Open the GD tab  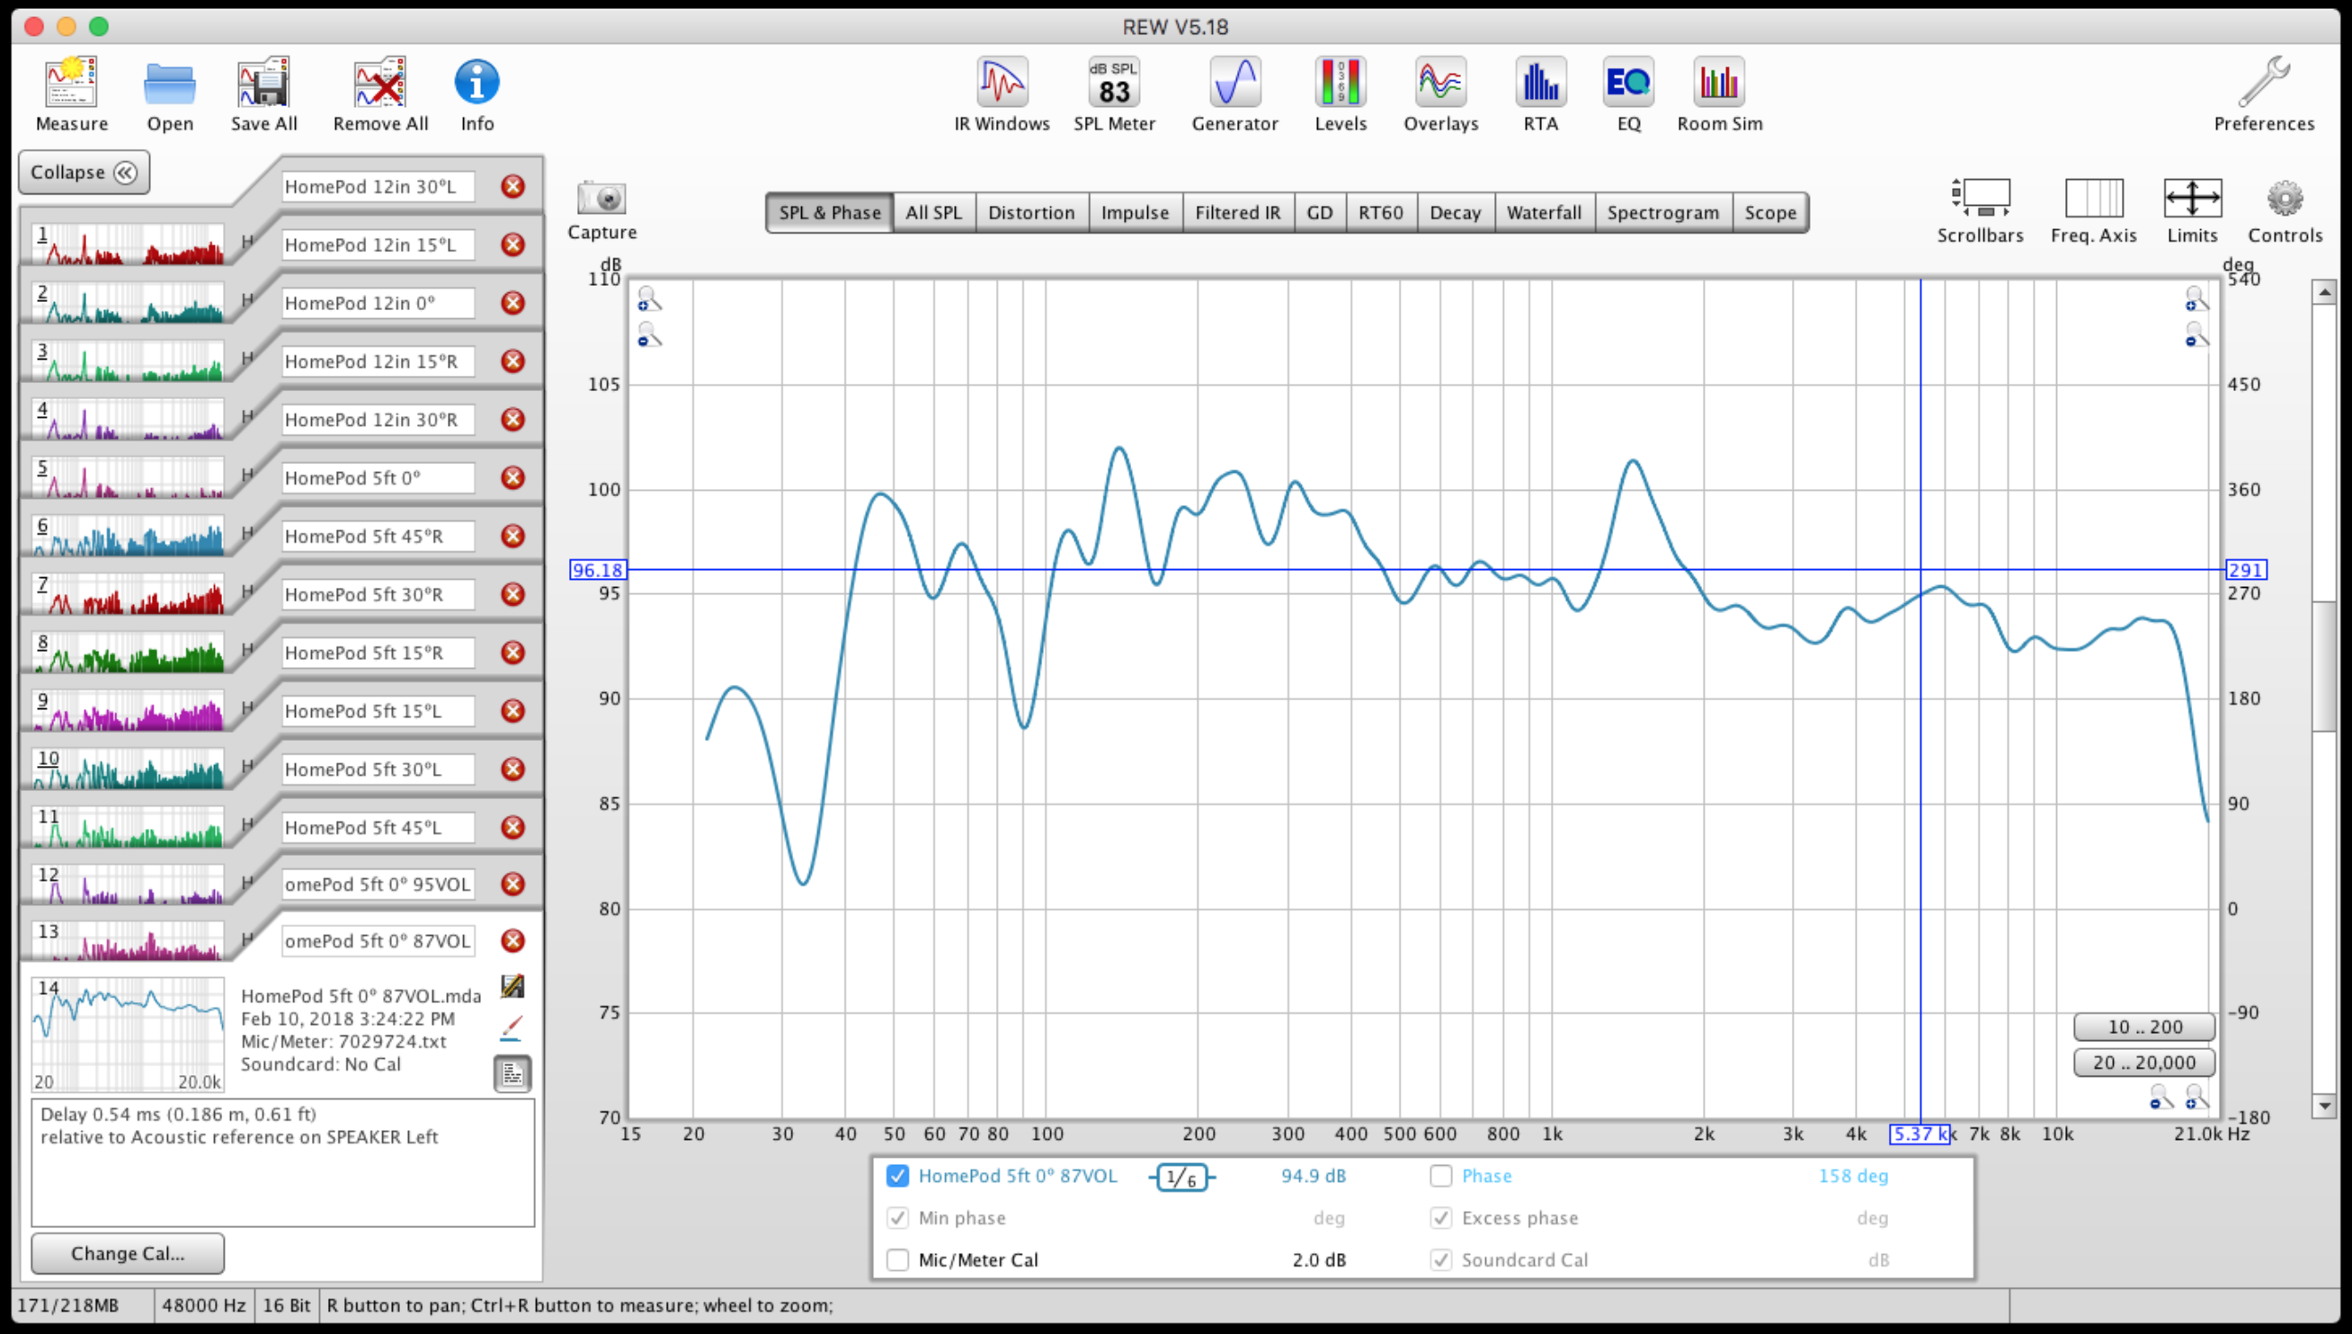(1319, 212)
